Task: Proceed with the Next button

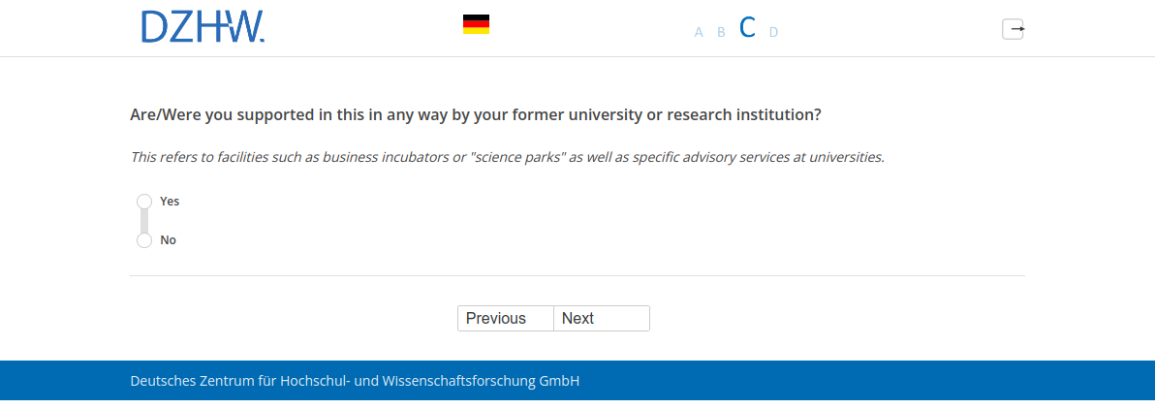Action: [601, 319]
